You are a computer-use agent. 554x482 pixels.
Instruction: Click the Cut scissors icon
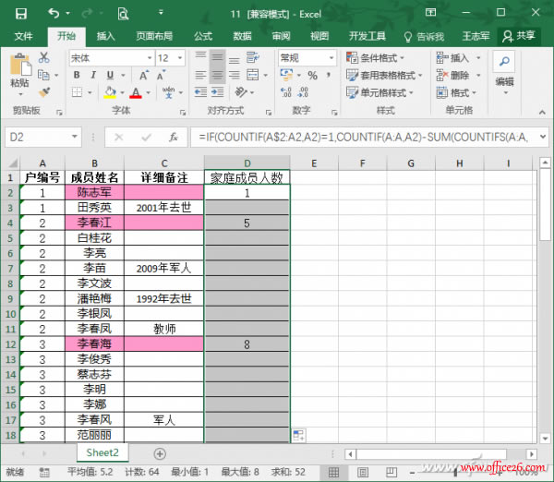pos(42,58)
